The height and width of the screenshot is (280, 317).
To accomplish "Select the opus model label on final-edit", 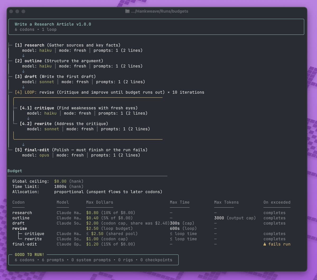I will 44,155.
